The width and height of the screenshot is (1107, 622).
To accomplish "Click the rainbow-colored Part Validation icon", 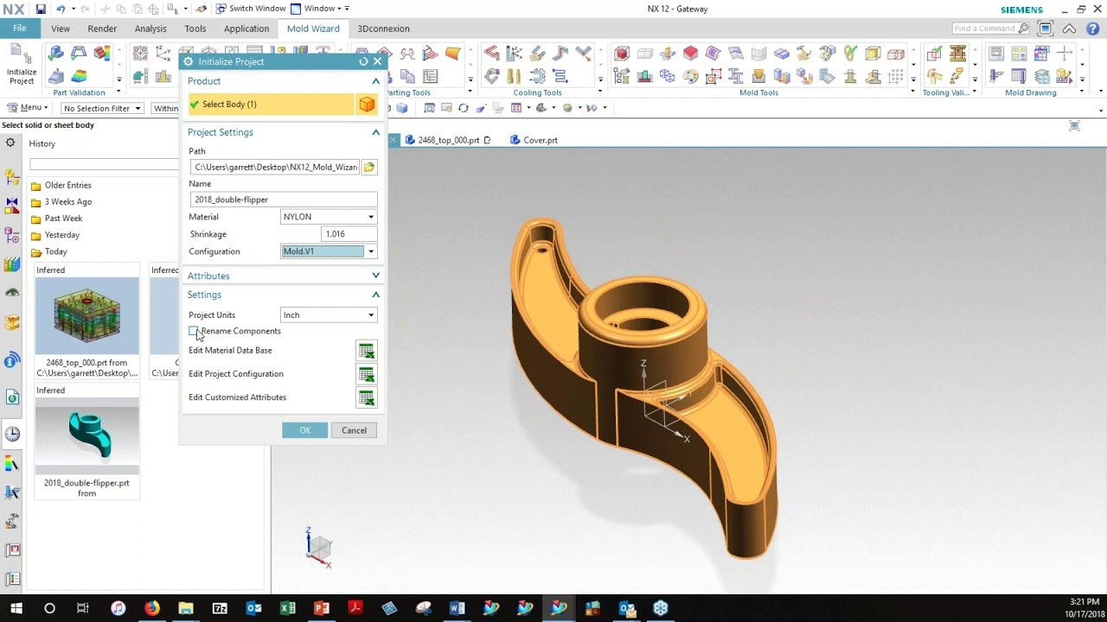I will coord(79,77).
